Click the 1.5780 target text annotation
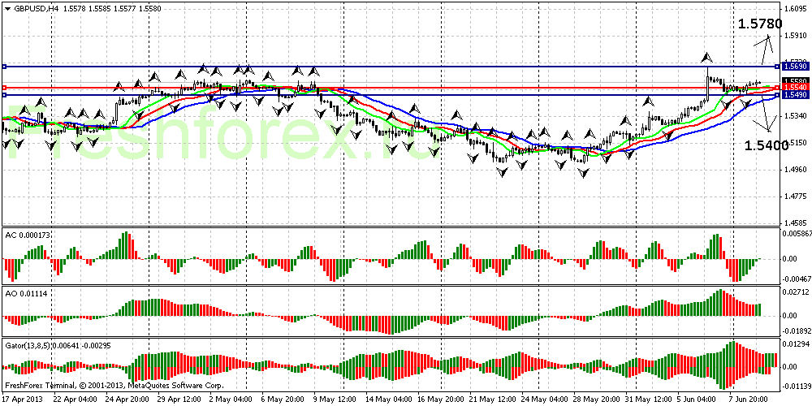The image size is (812, 406). click(759, 24)
